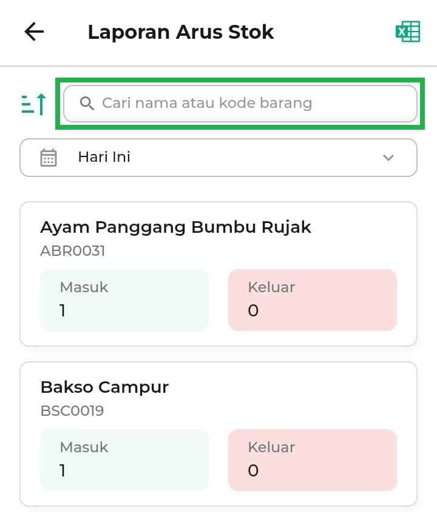
Task: Open the Bakso Campur item
Action: point(104,387)
